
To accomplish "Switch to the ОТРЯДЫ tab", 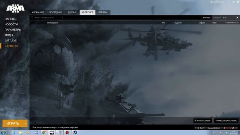I will pos(103,12).
